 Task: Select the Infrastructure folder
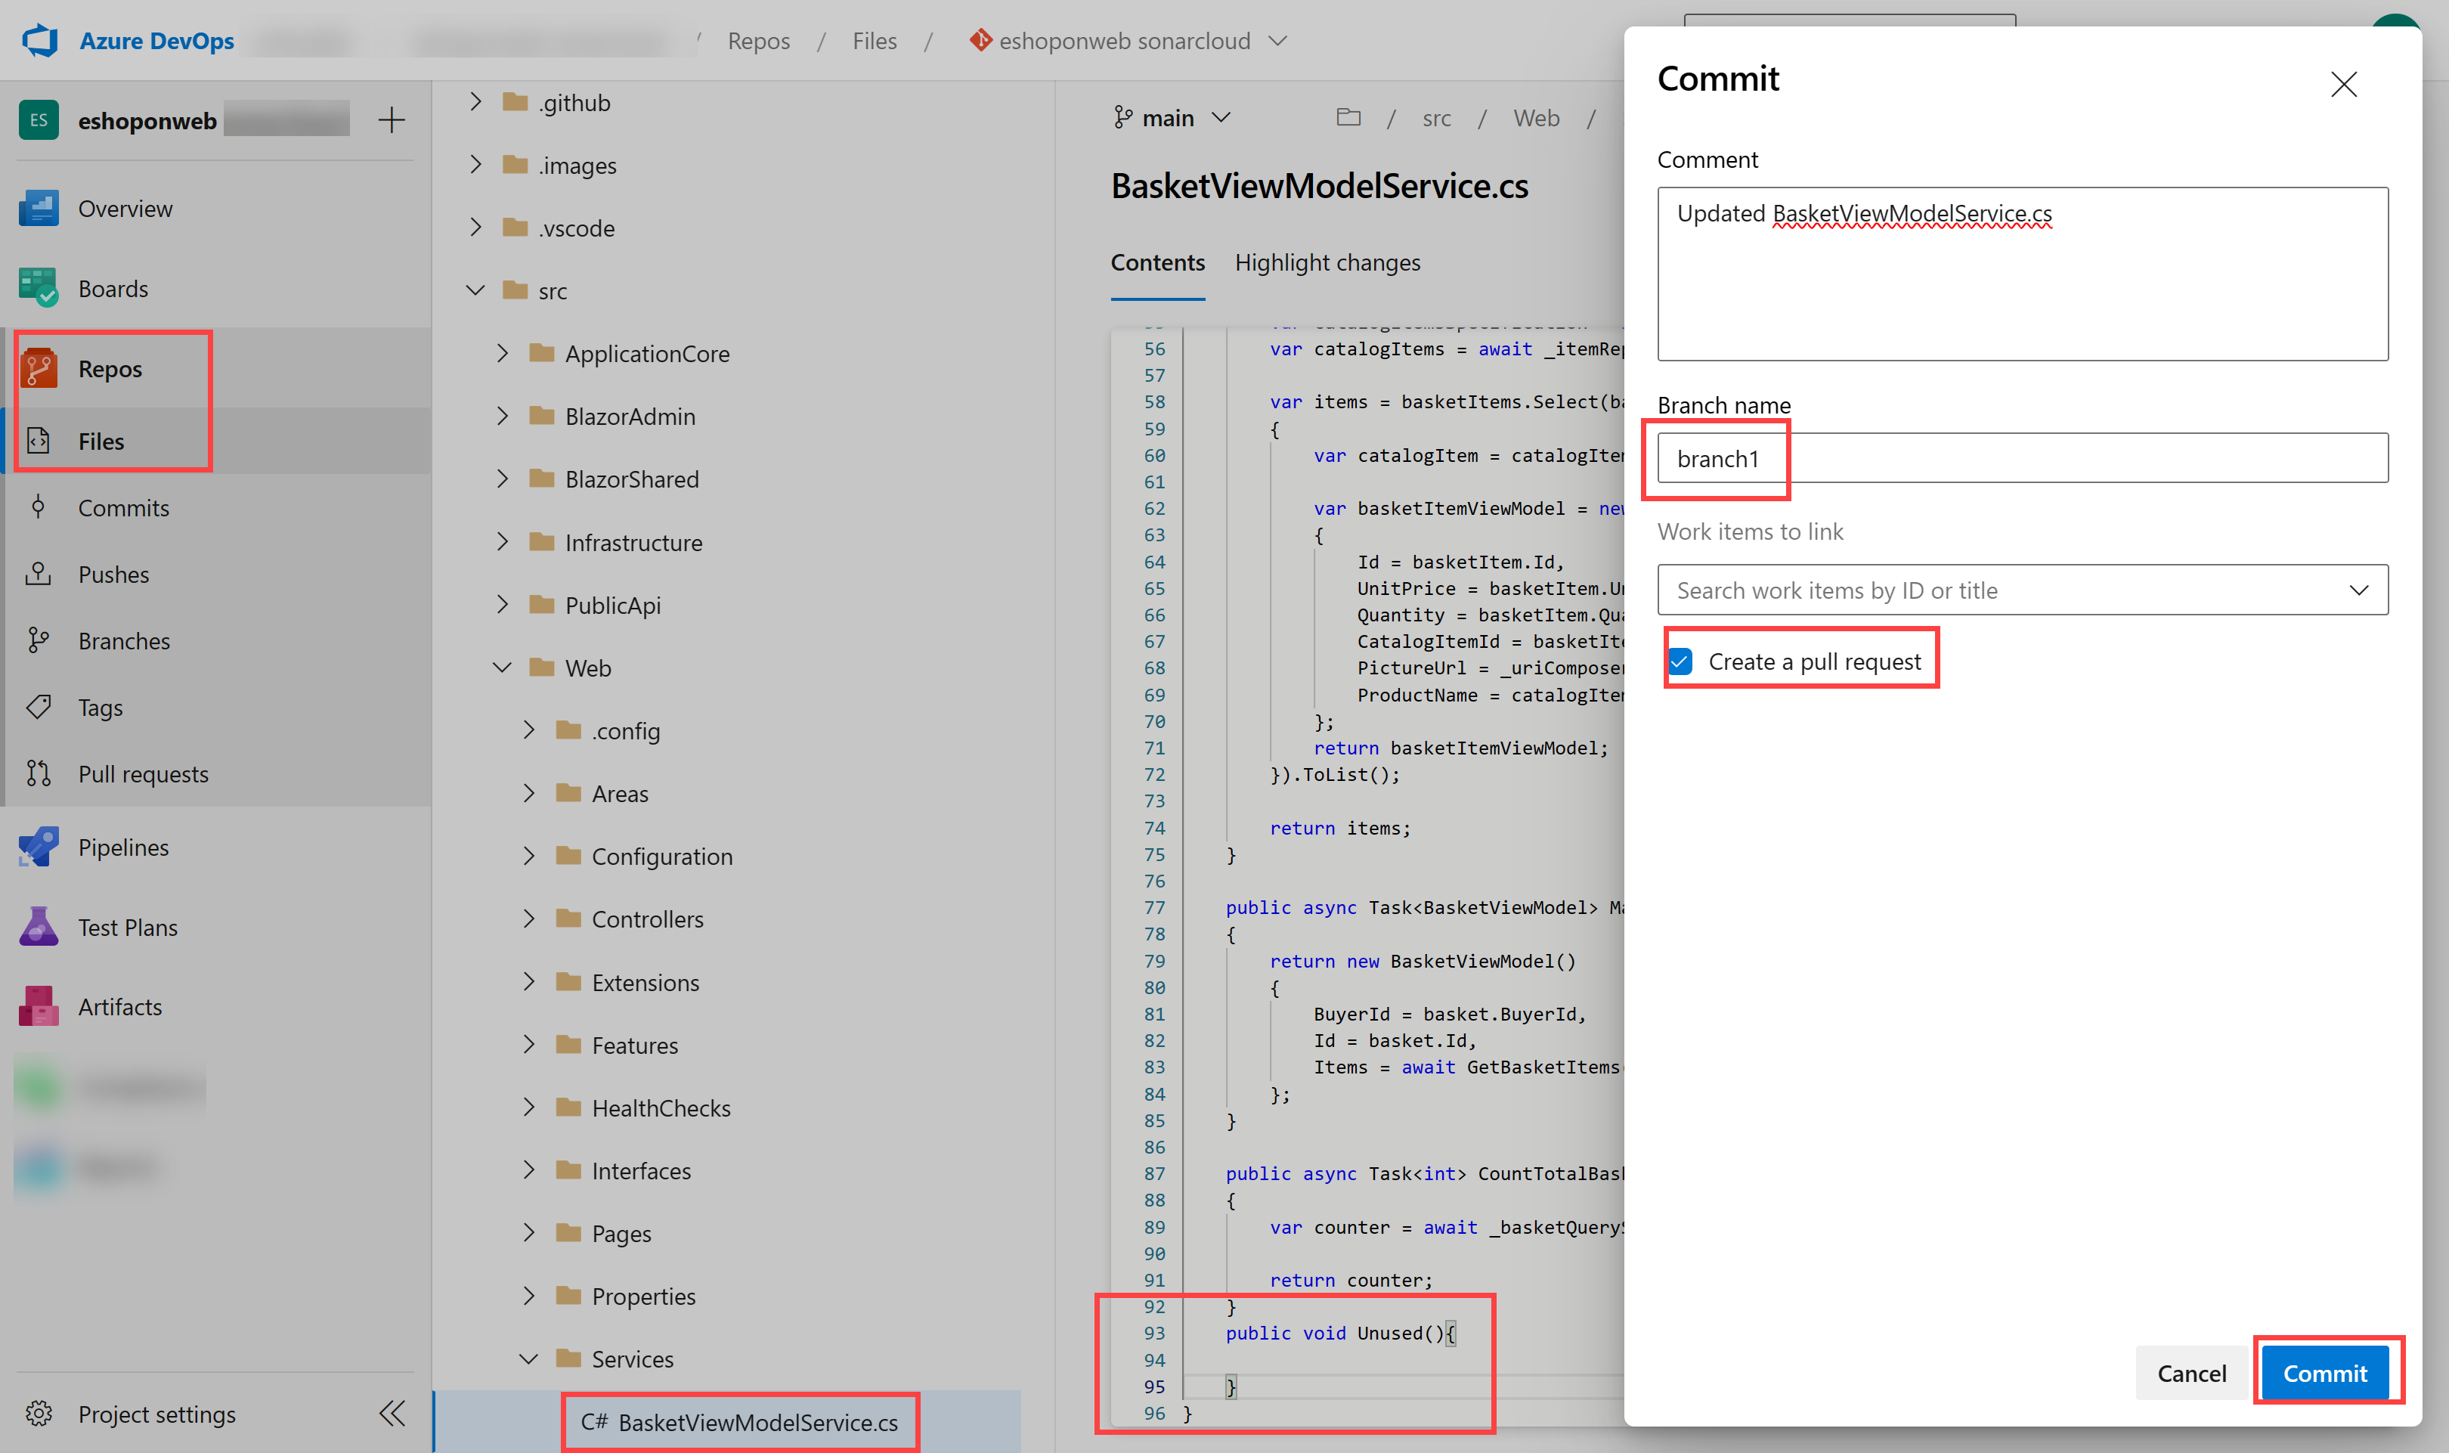pos(633,543)
